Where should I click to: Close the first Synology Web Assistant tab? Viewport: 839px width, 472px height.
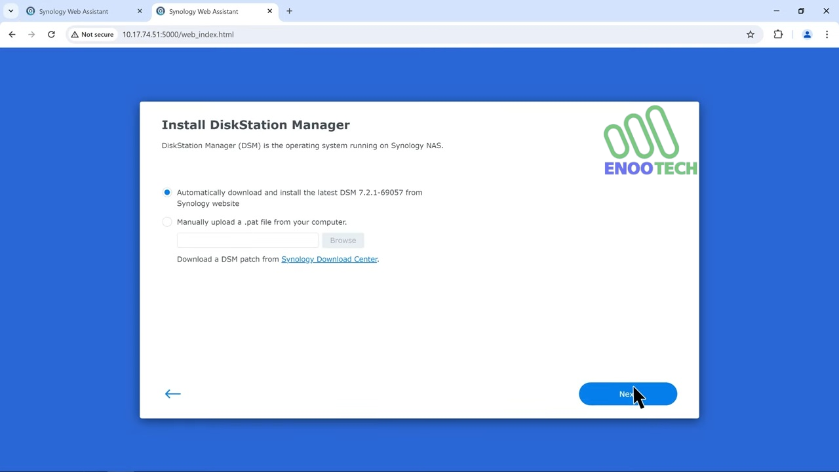(140, 11)
